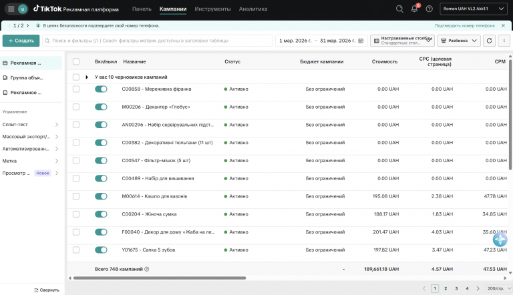This screenshot has height=295, width=513.
Task: Turn off the M00614 Кашпо campaign switch
Action: click(x=101, y=196)
